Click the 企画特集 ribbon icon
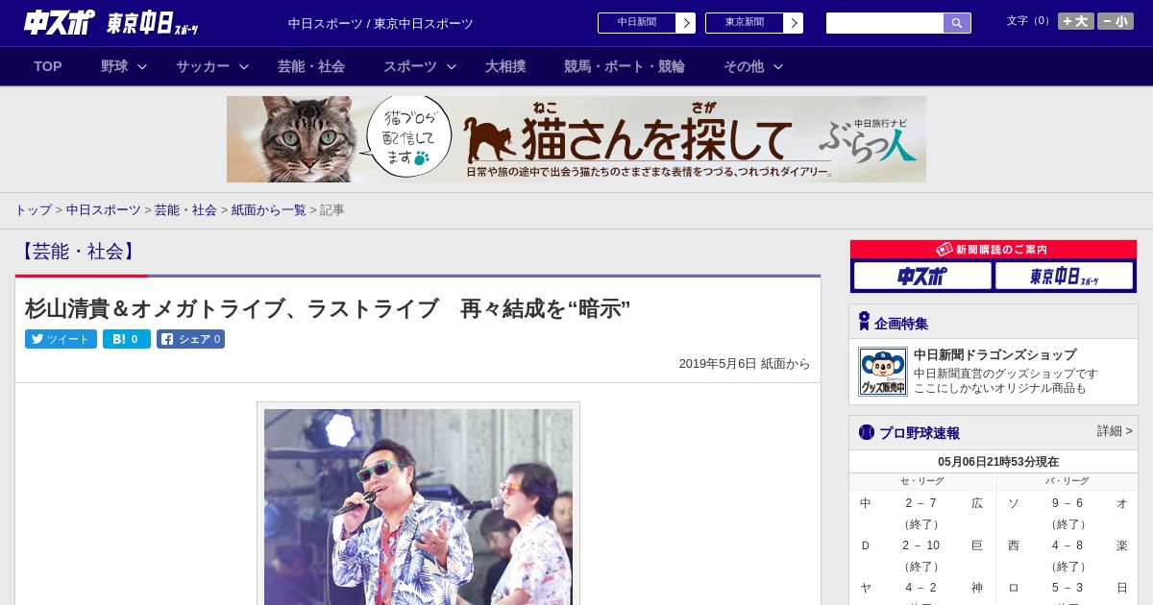Viewport: 1153px width, 605px height. coord(864,322)
